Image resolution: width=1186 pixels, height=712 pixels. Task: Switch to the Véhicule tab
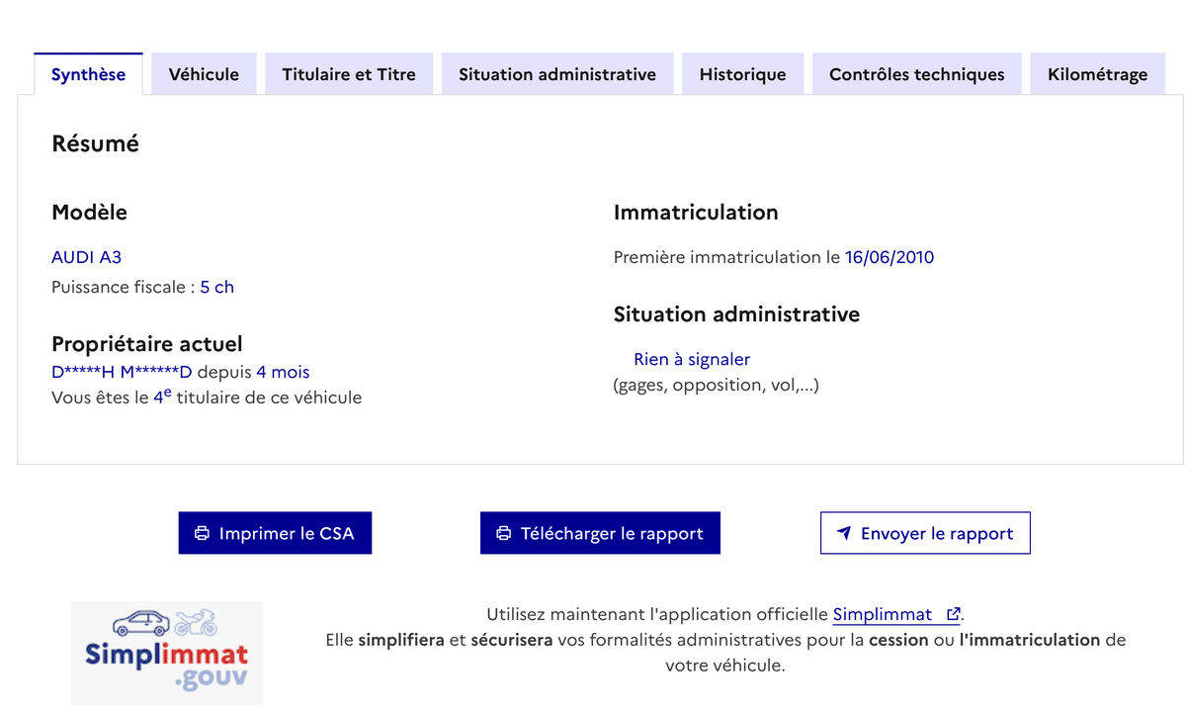(204, 74)
